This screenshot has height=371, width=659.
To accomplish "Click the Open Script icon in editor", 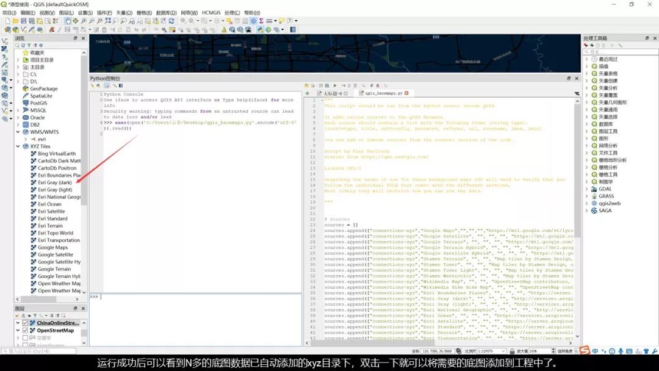I will pyautogui.click(x=307, y=85).
